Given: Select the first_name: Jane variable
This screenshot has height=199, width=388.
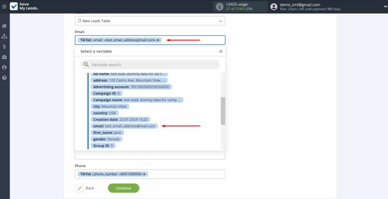Looking at the screenshot, I should point(107,132).
